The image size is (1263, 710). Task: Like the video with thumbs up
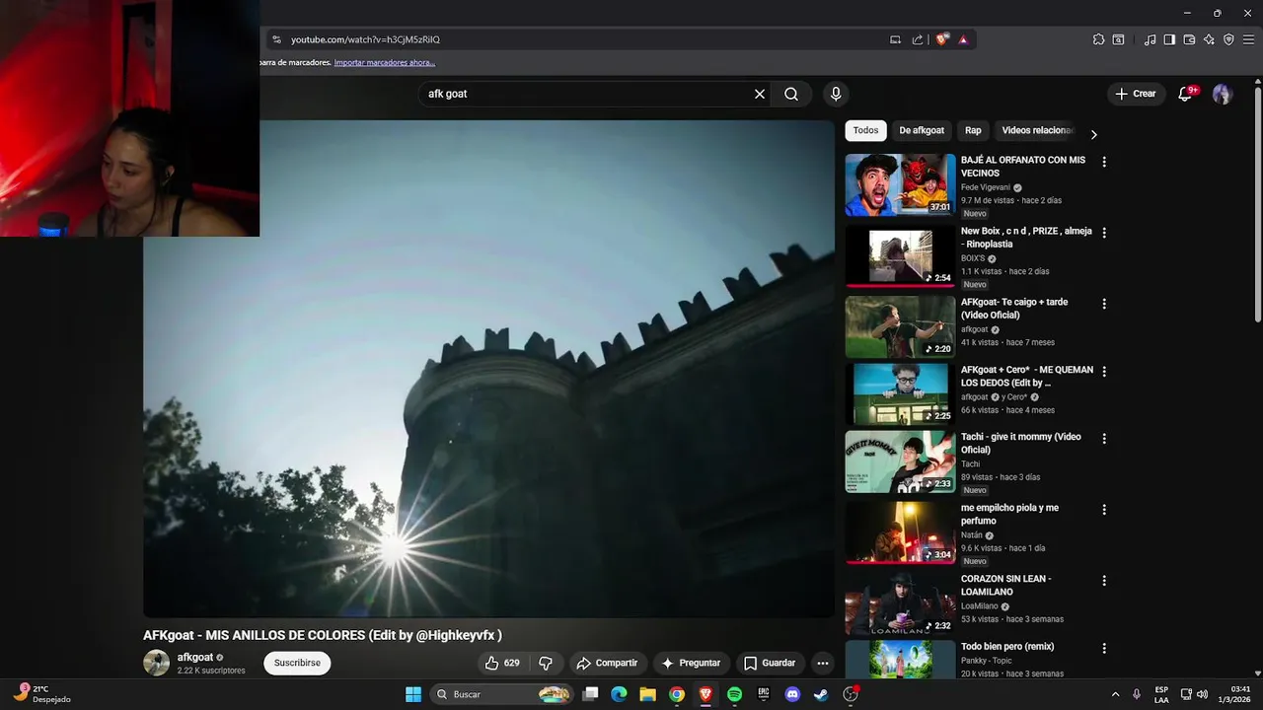pos(501,663)
